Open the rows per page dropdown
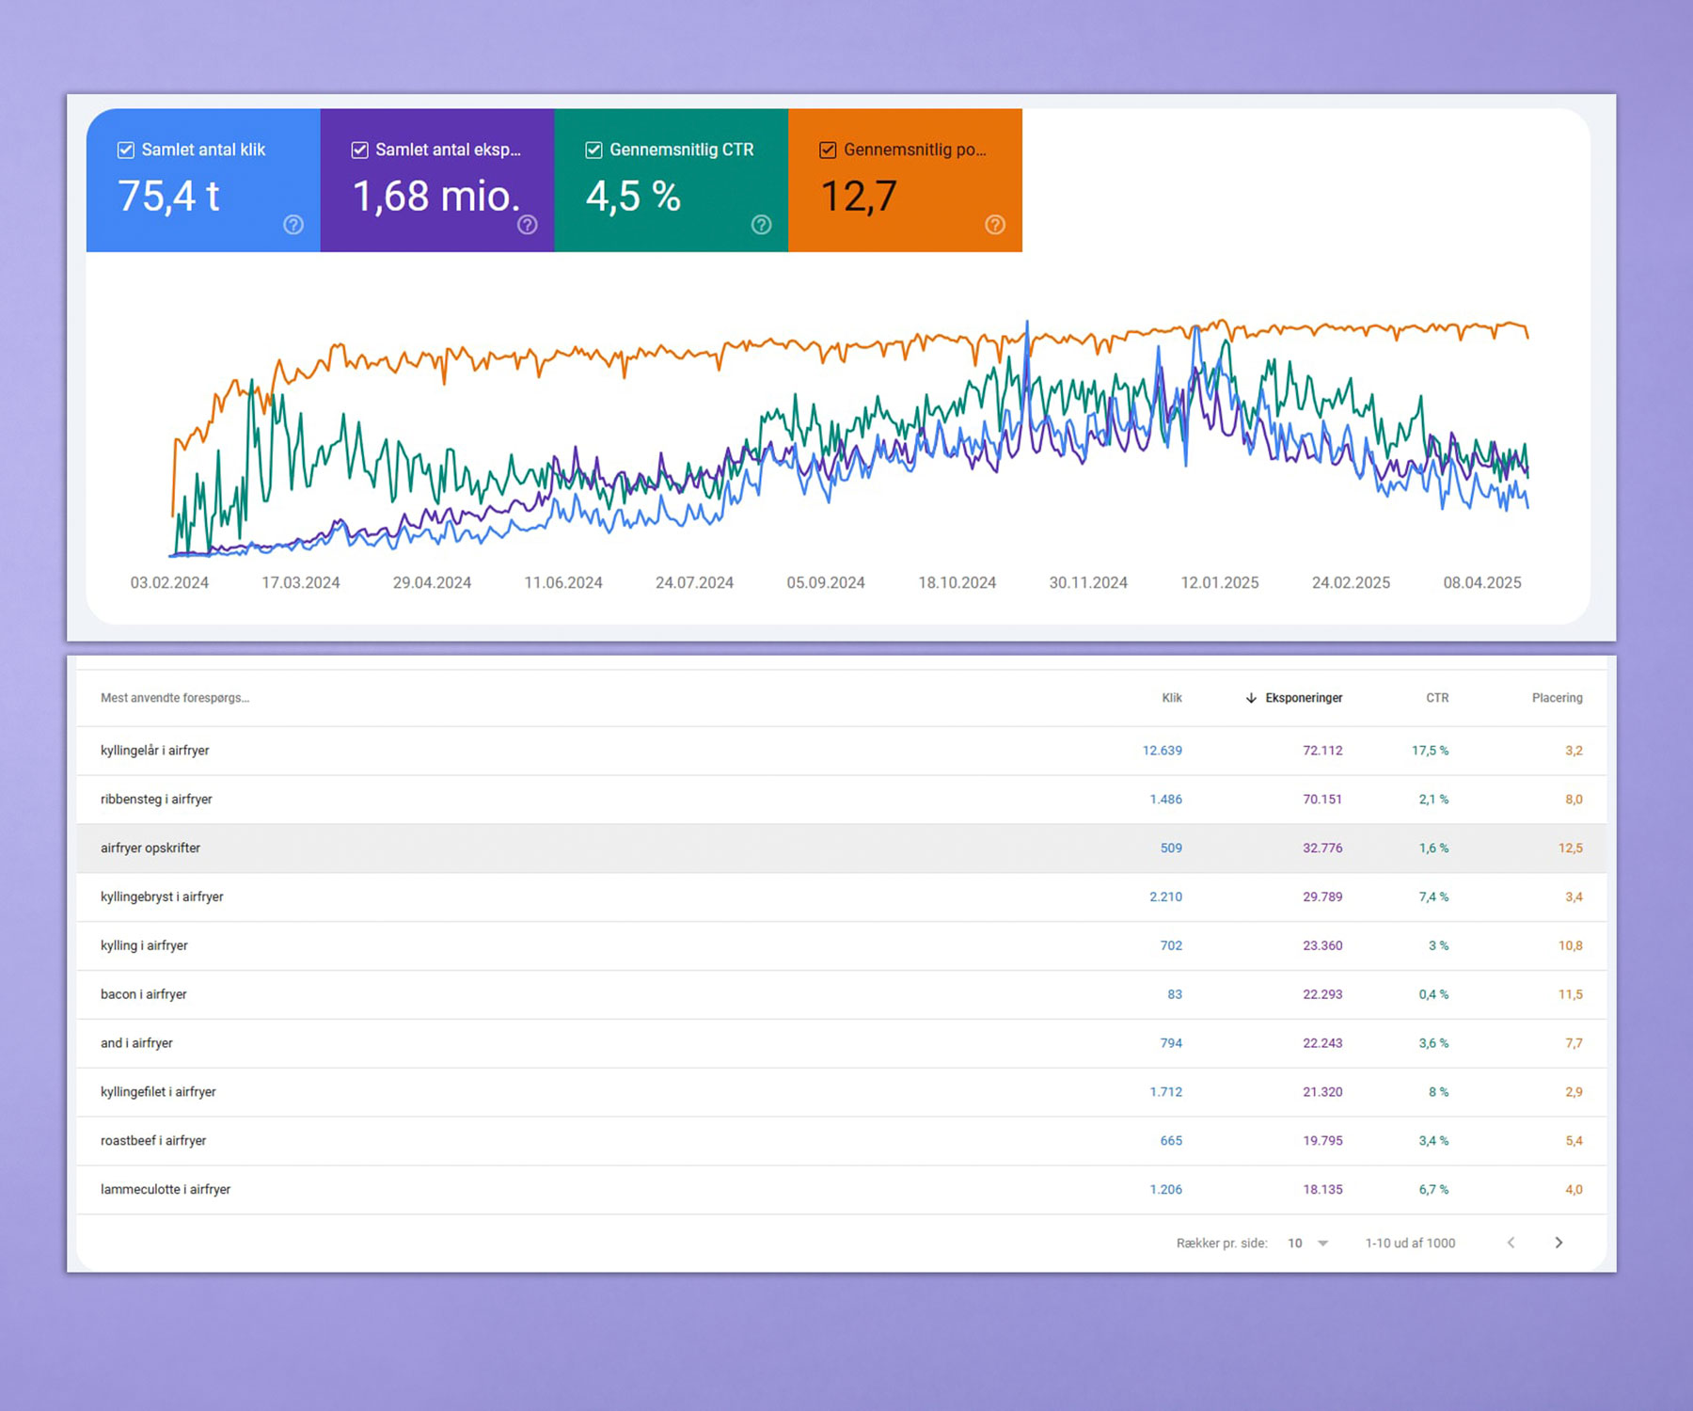The image size is (1693, 1411). click(x=1308, y=1243)
